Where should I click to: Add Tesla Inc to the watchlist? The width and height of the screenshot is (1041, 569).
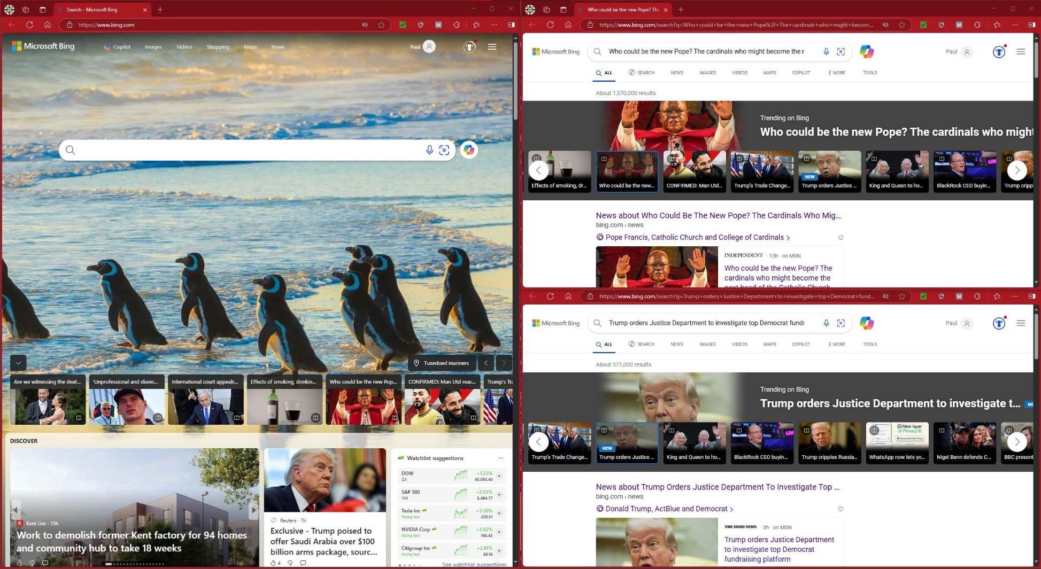point(499,513)
